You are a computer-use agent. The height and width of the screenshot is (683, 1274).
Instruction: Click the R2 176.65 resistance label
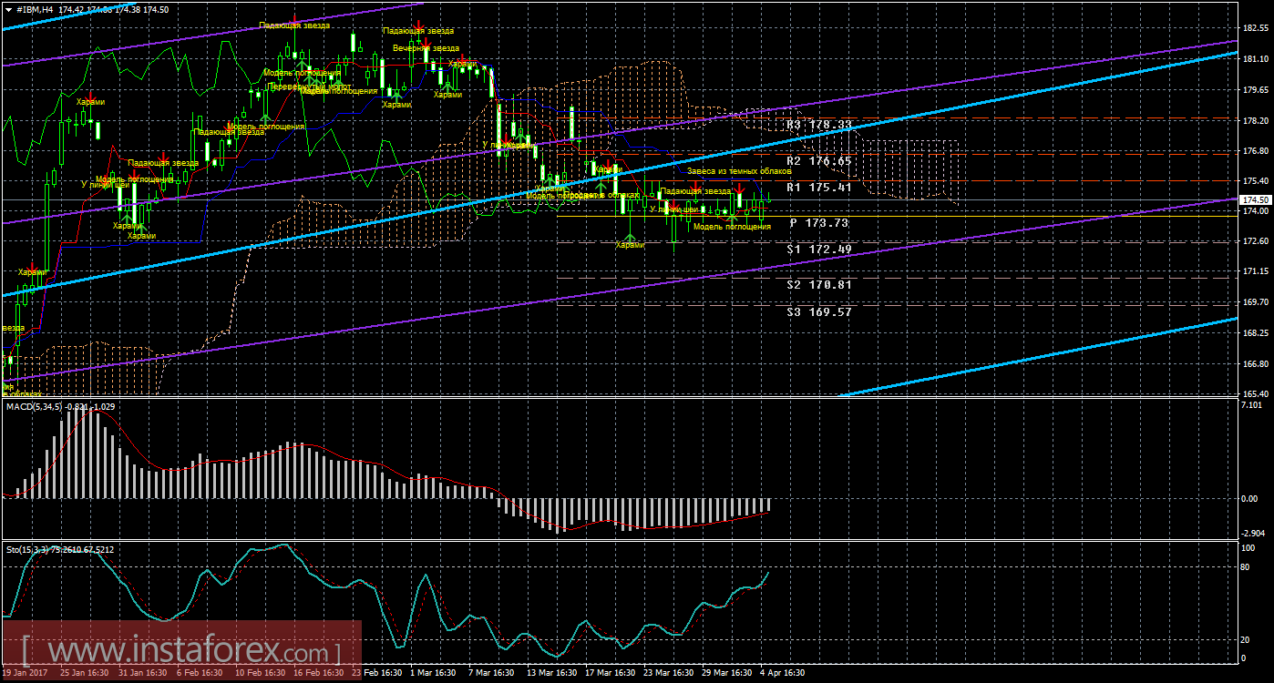click(819, 160)
